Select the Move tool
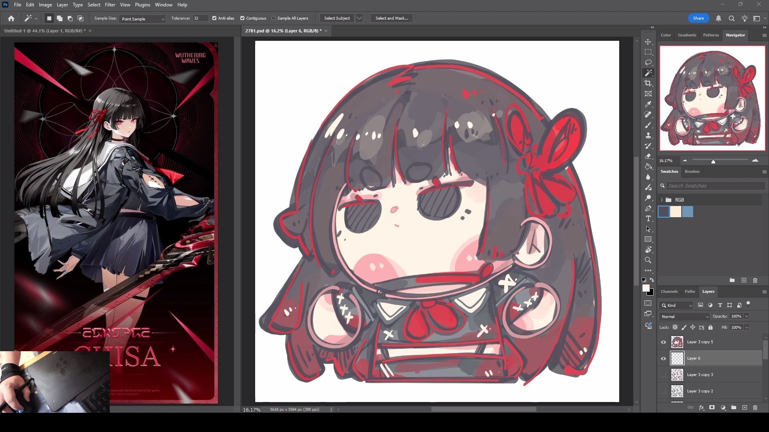Viewport: 769px width, 432px height. click(648, 42)
